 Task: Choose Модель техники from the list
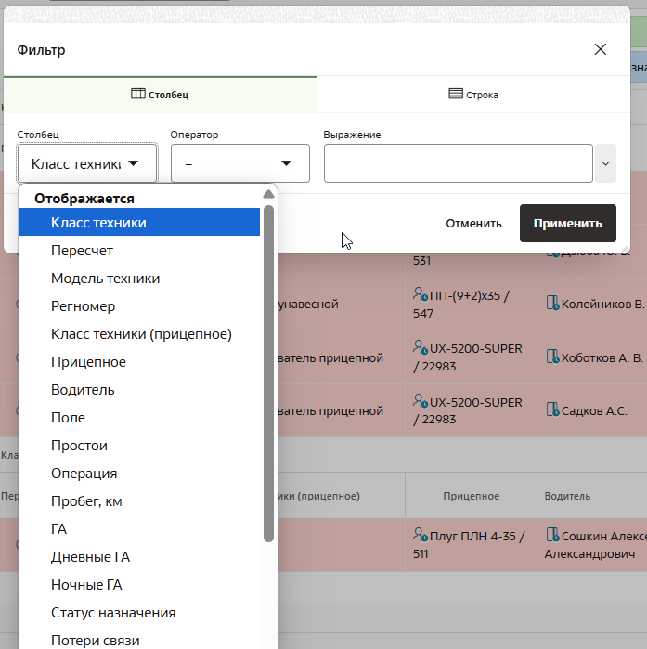[105, 279]
